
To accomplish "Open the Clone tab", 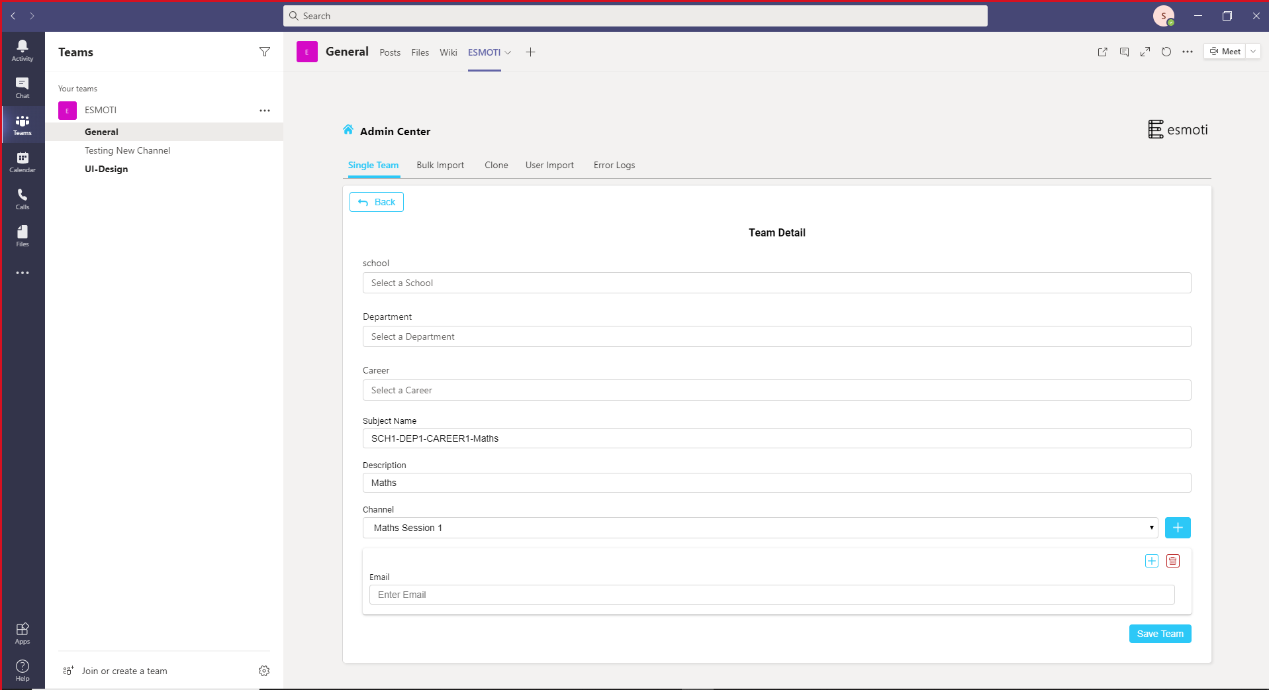I will 496,166.
